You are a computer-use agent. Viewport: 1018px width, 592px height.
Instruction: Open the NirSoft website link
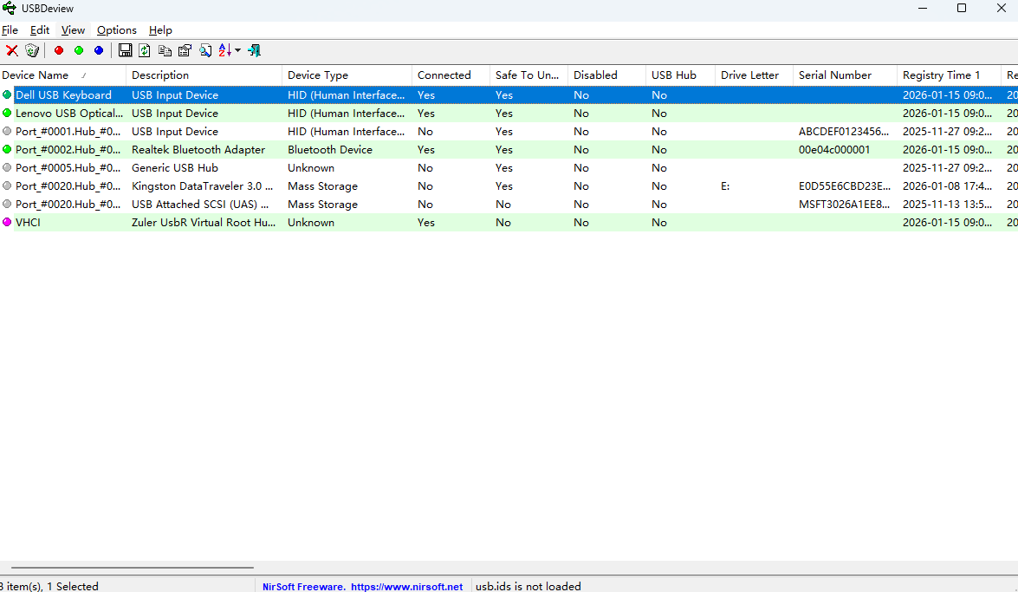point(406,587)
